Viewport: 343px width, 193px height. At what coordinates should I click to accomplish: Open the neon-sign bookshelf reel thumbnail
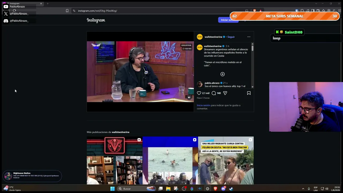(115, 161)
